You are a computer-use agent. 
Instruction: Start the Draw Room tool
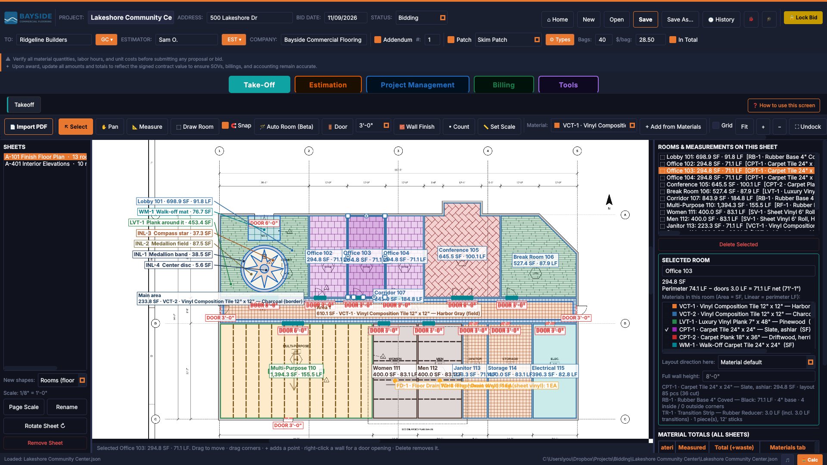point(195,127)
